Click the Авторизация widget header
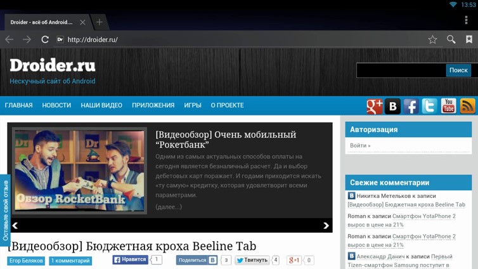 (408, 129)
